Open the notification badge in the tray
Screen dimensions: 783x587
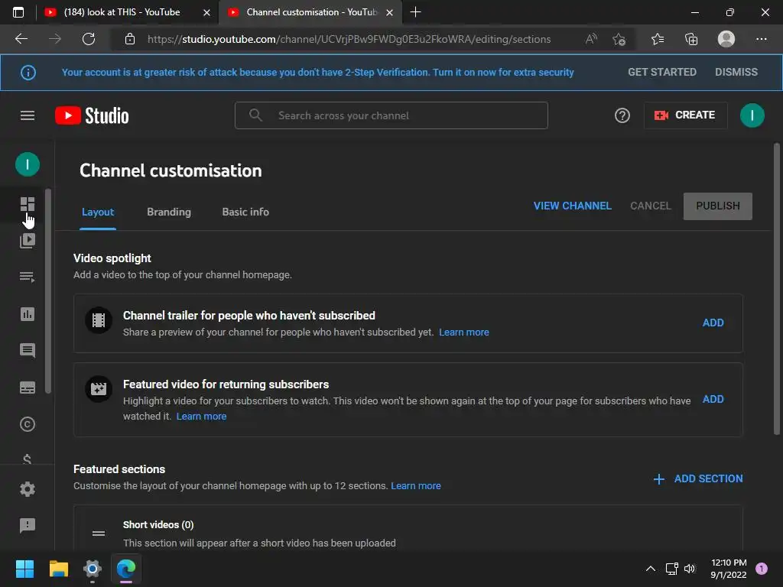(762, 569)
